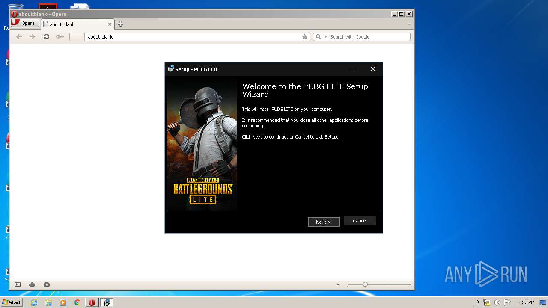This screenshot has width=548, height=308.
Task: Open the Opera menu button
Action: [x=25, y=23]
